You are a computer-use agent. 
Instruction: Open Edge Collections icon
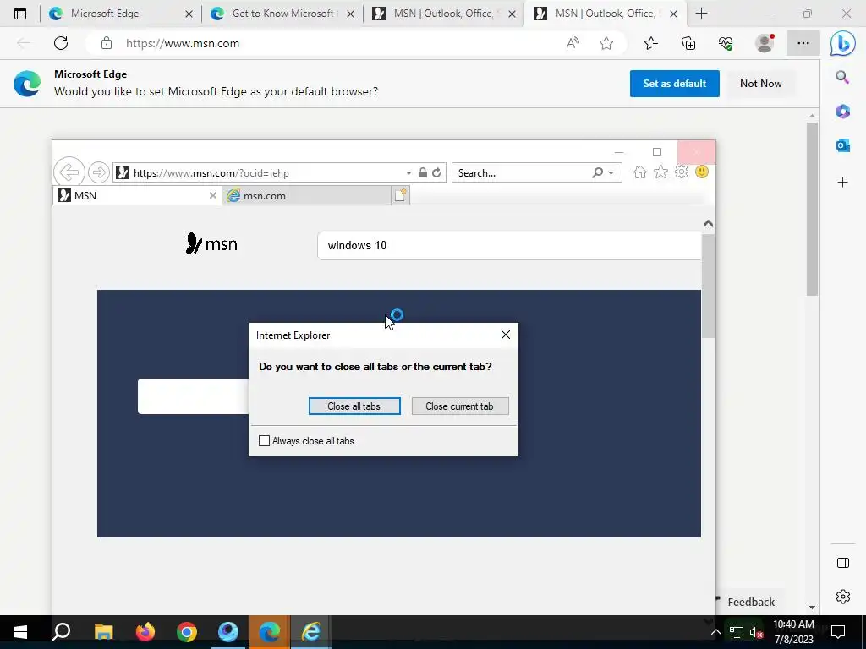point(688,43)
